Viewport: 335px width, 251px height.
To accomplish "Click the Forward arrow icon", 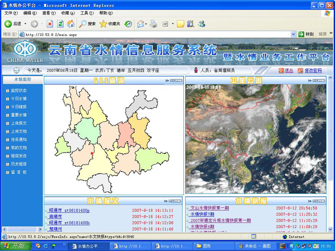I will (34, 24).
